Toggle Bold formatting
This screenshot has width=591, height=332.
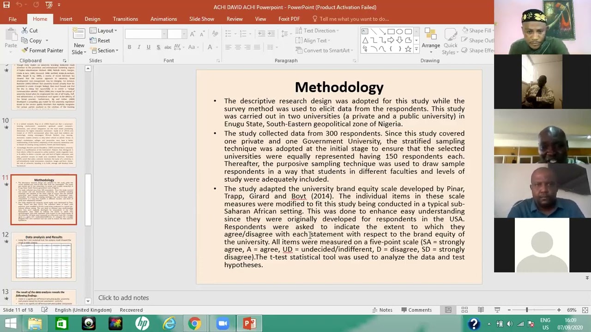[x=129, y=47]
